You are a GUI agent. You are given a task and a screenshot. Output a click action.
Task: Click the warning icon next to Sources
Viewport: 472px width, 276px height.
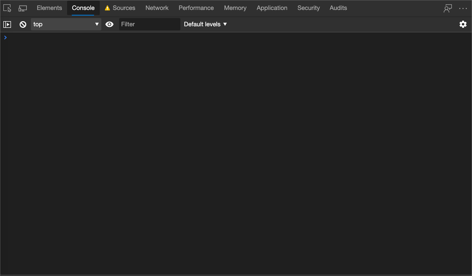(107, 8)
